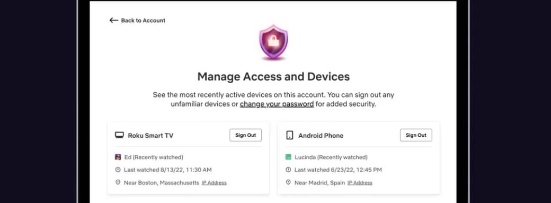View IP Address for Boston device
Viewport: 551px width, 203px height.
pyautogui.click(x=214, y=183)
